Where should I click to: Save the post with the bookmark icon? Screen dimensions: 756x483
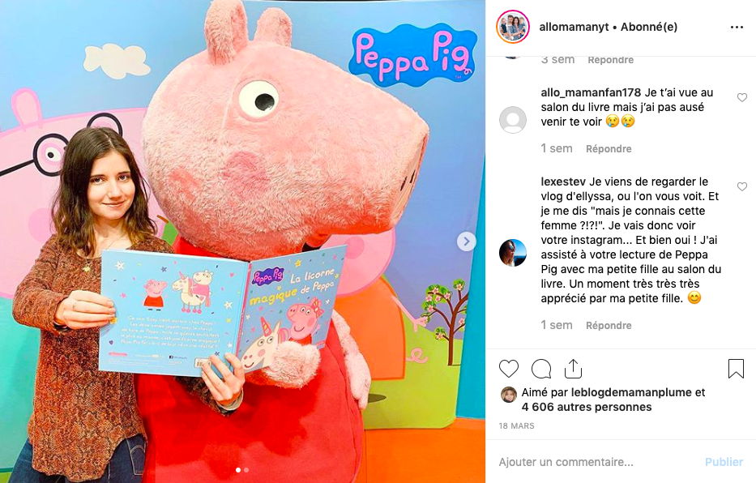pyautogui.click(x=736, y=369)
